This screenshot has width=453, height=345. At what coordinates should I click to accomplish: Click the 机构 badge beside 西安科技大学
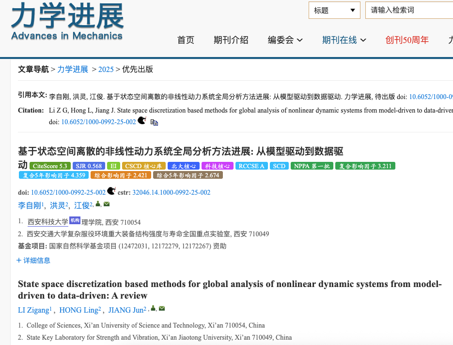pos(75,220)
